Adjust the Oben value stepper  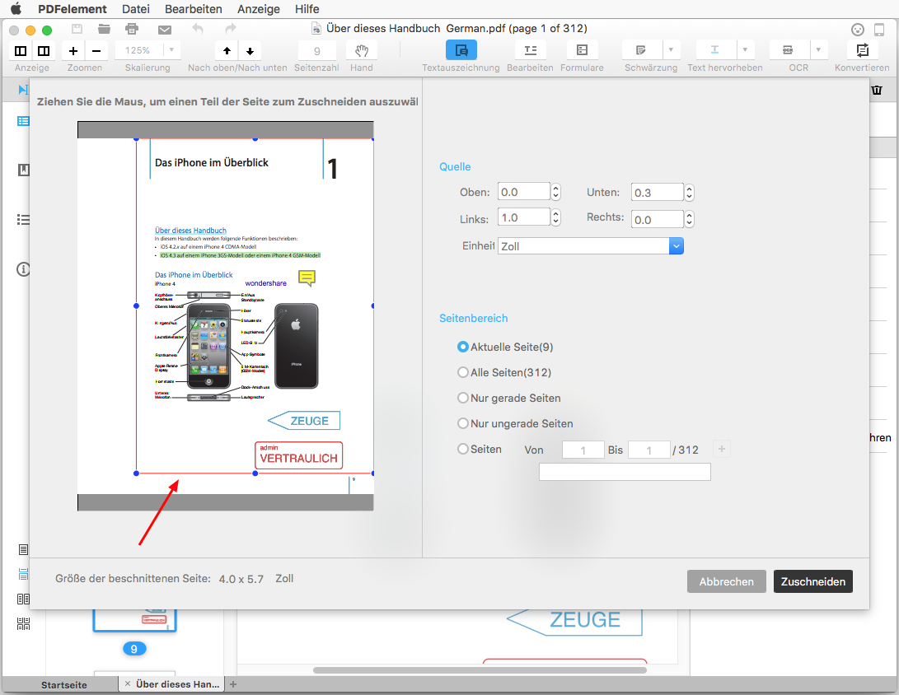pos(555,192)
